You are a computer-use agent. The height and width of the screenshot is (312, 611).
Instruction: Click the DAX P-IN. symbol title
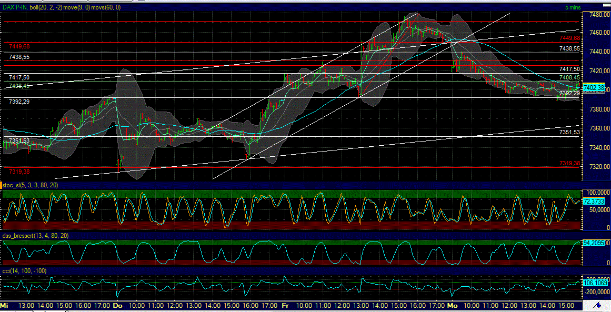16,8
